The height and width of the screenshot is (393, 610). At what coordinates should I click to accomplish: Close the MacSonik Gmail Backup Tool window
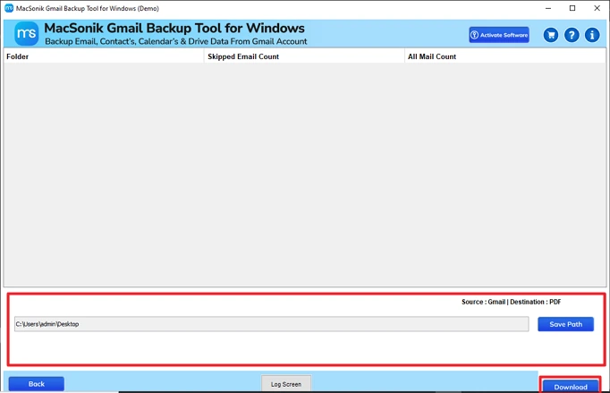click(x=596, y=8)
